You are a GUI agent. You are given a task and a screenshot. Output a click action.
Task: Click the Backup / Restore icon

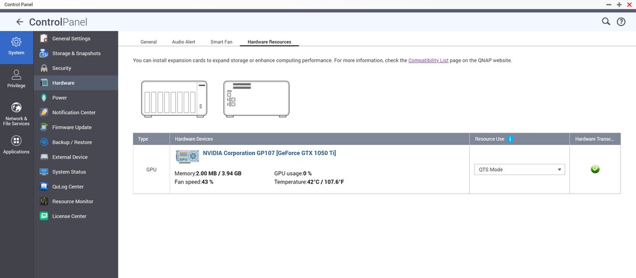[44, 142]
